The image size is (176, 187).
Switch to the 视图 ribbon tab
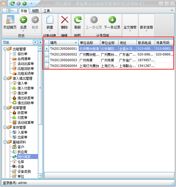tap(35, 11)
